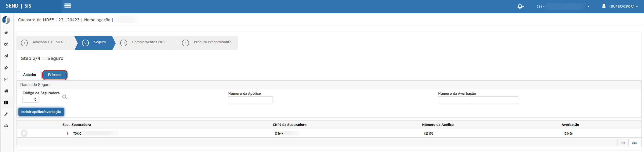Image resolution: width=644 pixels, height=152 pixels.
Task: Click the Ant pagination button
Action: pyautogui.click(x=623, y=143)
